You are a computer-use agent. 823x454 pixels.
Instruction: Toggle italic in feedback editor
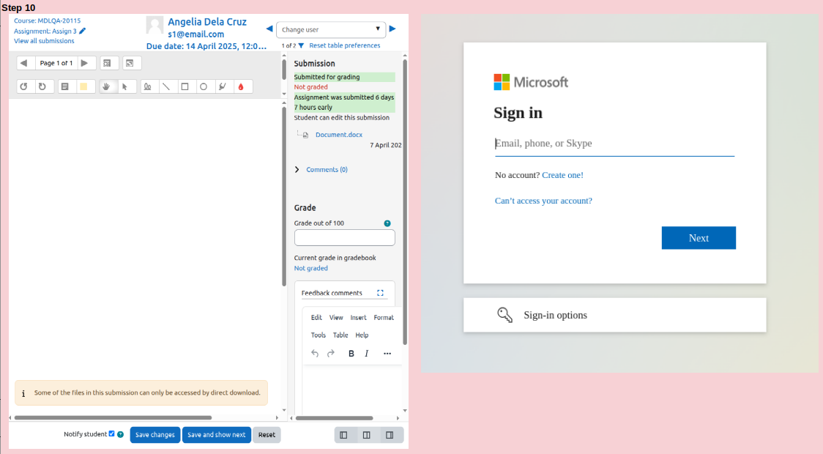click(366, 353)
